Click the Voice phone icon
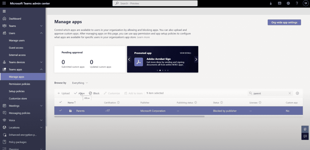The height and width of the screenshot is (150, 310). tap(4, 120)
